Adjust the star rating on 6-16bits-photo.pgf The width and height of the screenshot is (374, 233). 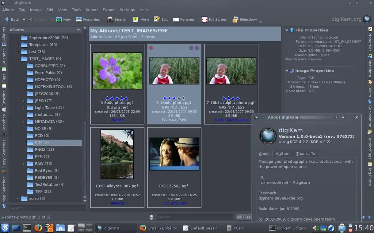click(174, 98)
